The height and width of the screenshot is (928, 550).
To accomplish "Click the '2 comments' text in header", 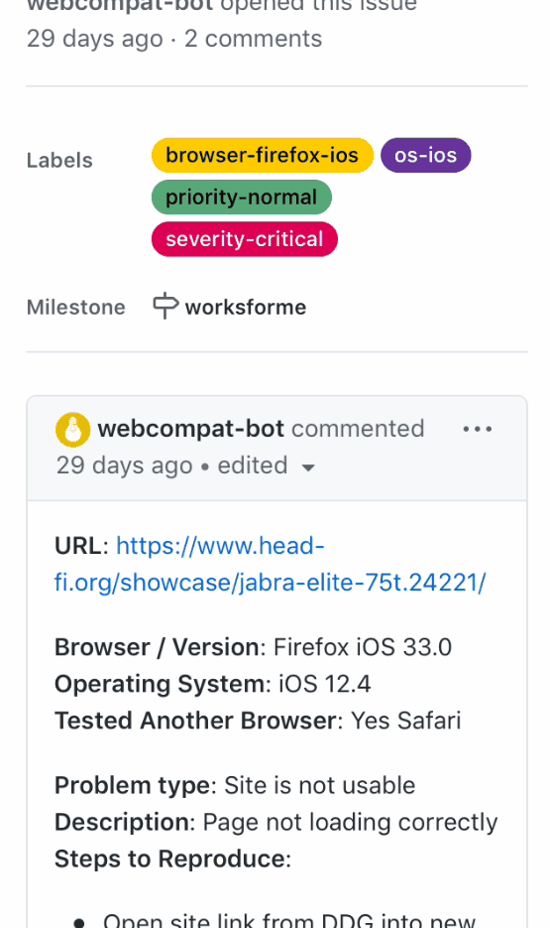I will pos(254,39).
